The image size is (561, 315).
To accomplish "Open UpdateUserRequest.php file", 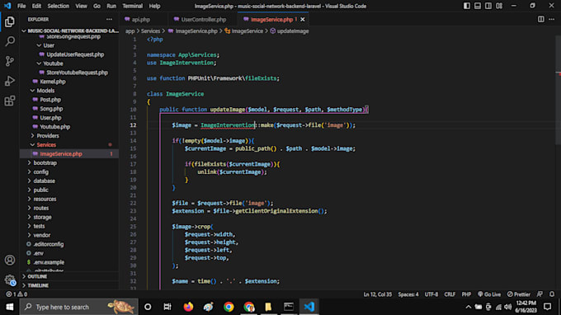I will (x=75, y=54).
